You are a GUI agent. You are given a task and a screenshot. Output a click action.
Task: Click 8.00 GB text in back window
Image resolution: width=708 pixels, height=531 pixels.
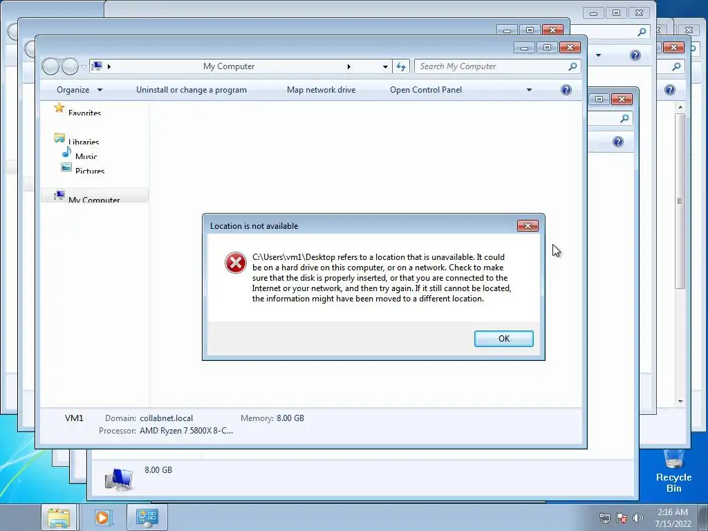tap(158, 470)
